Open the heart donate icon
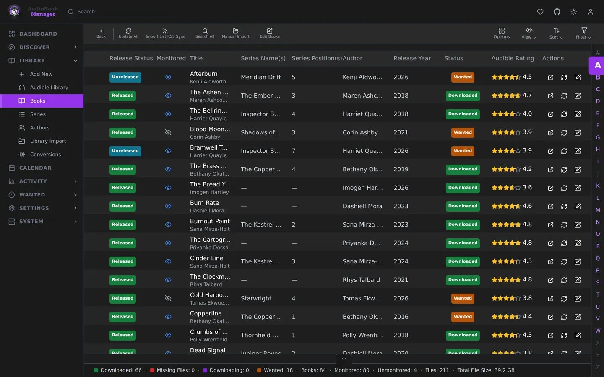Image resolution: width=604 pixels, height=377 pixels. pos(540,12)
